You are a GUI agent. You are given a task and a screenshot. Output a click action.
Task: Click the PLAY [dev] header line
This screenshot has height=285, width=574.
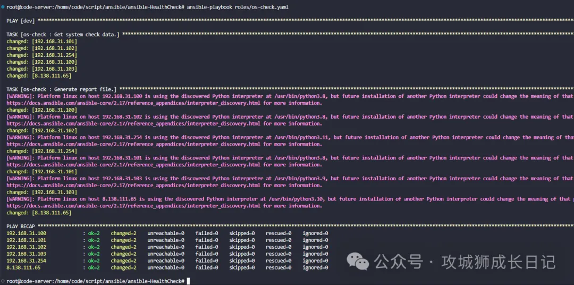20,20
